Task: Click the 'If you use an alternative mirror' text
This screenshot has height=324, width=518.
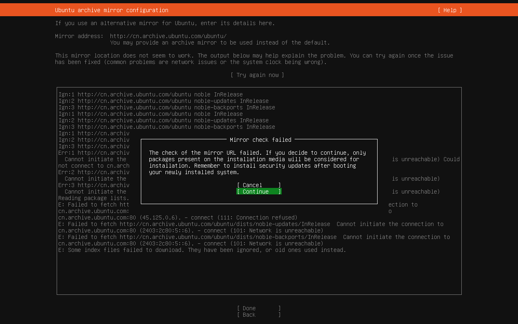Action: (x=165, y=23)
